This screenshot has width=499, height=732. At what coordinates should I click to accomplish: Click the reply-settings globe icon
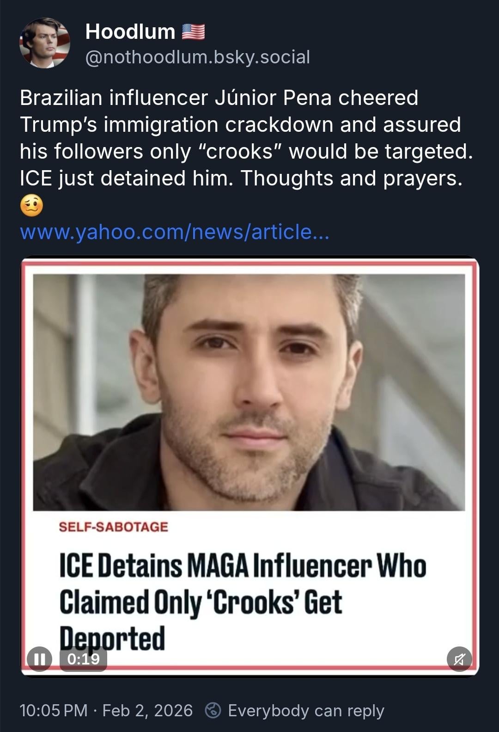(213, 710)
